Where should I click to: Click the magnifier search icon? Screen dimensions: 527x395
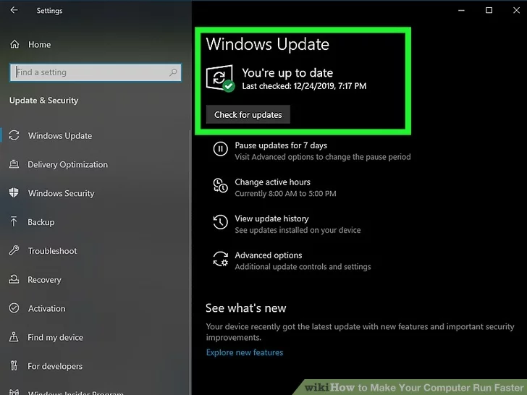[x=173, y=72]
